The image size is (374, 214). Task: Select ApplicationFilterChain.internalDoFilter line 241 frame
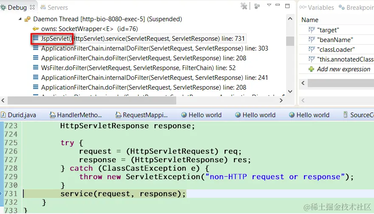point(155,78)
